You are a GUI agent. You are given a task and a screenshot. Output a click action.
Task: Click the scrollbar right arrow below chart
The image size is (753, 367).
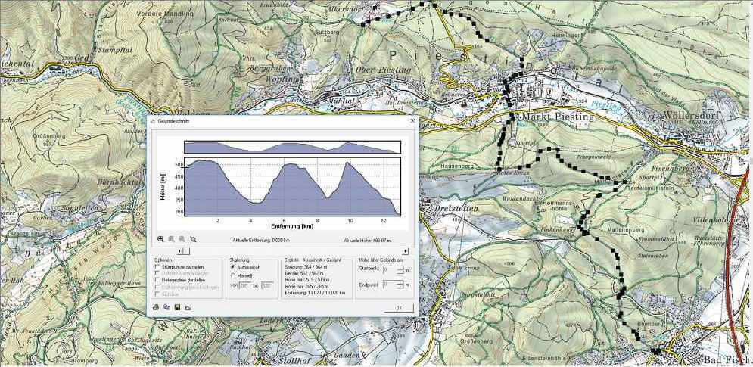[407, 250]
